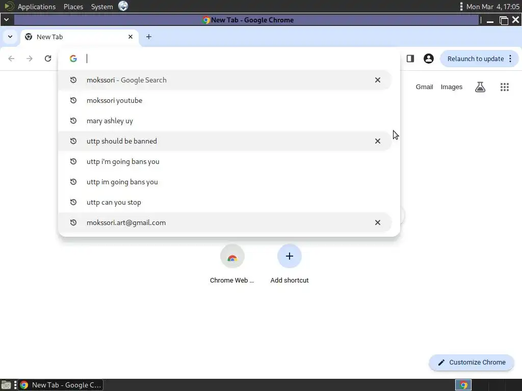Screen dimensions: 522x391
Task: Open the window menu dropdown in title bar
Action: tap(6, 20)
